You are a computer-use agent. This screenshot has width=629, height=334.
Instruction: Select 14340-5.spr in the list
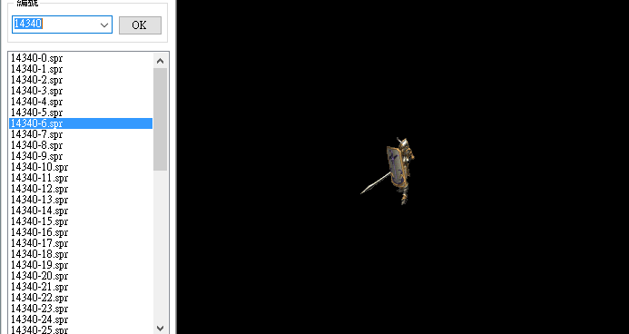click(81, 113)
